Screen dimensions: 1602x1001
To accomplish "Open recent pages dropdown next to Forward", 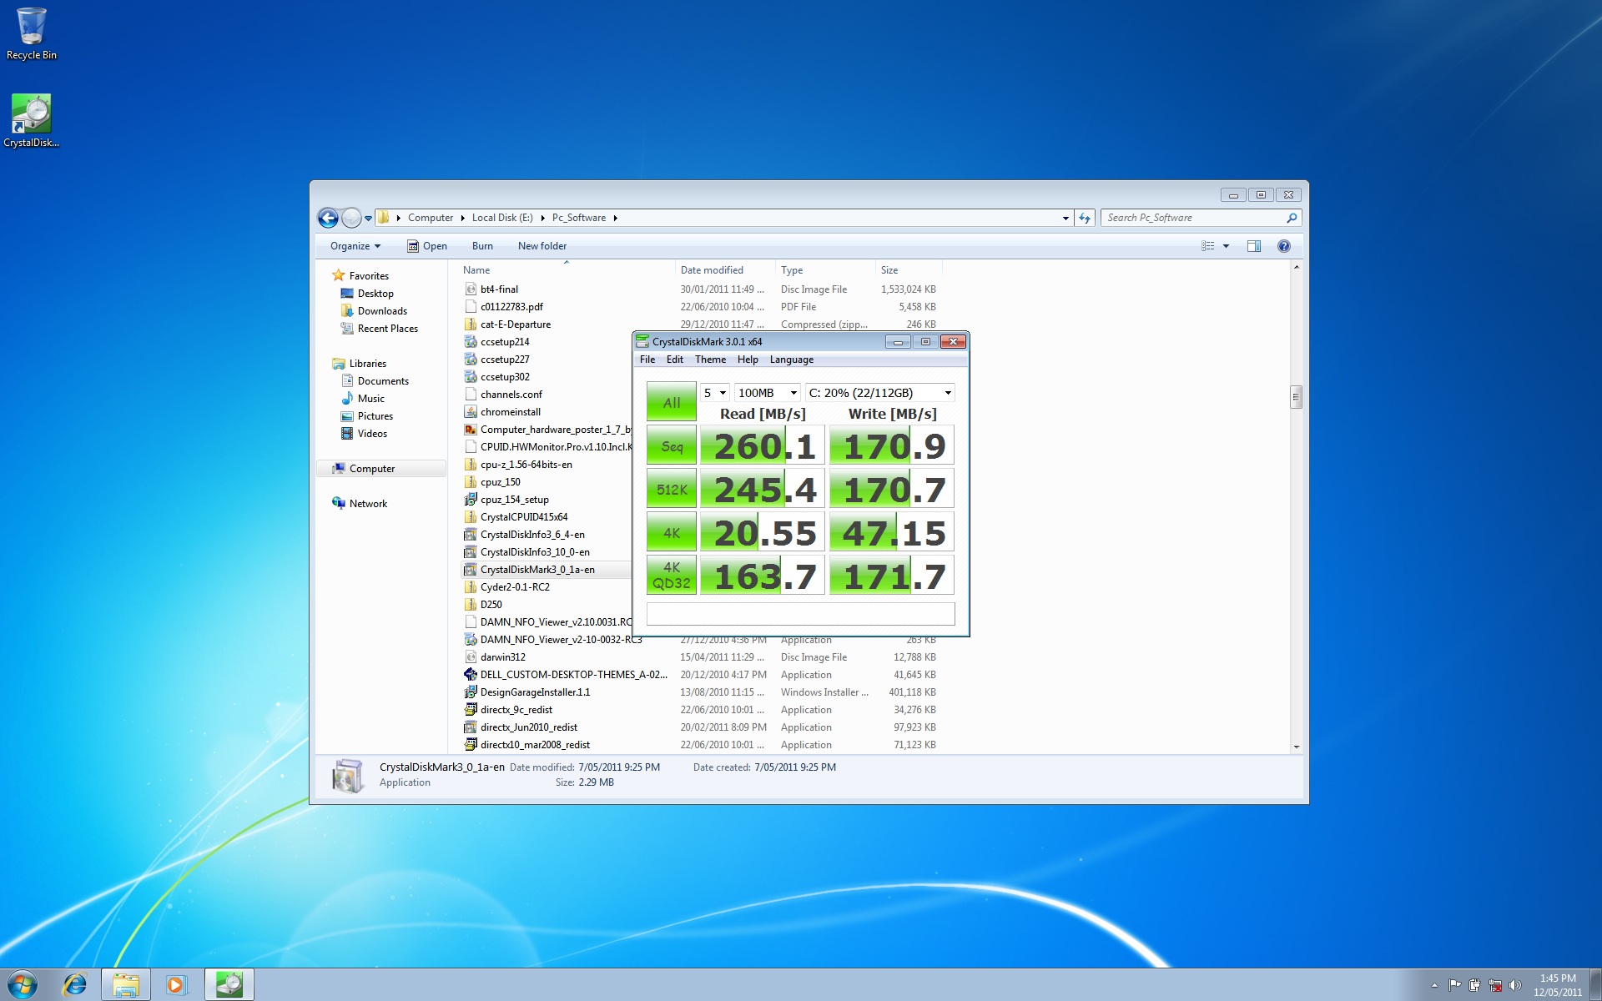I will pos(368,219).
